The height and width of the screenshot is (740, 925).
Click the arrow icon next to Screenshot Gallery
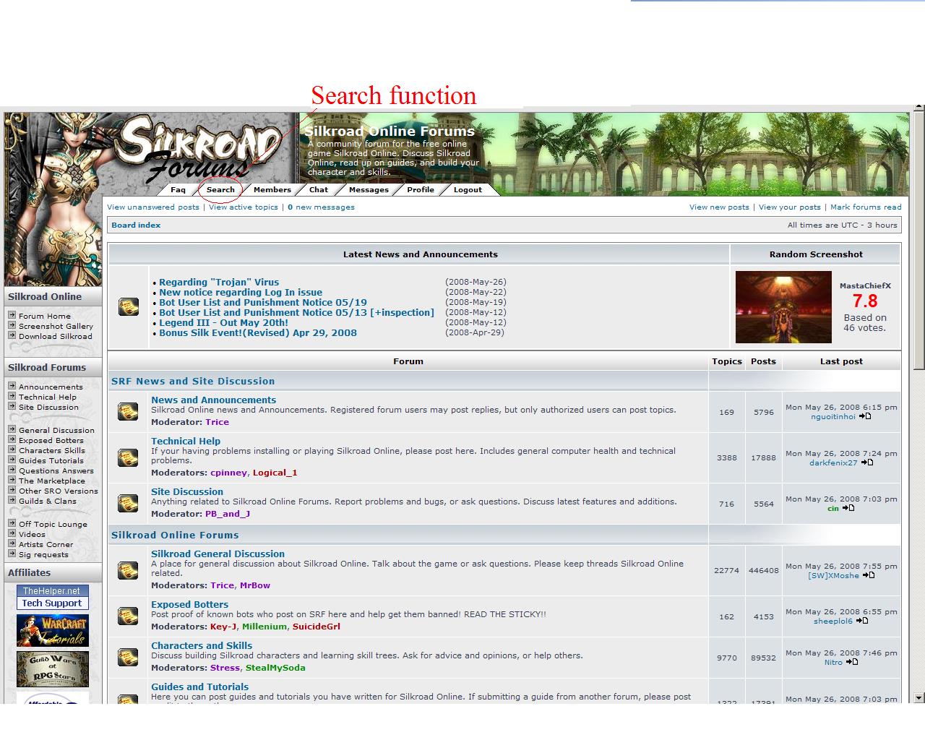(x=11, y=326)
